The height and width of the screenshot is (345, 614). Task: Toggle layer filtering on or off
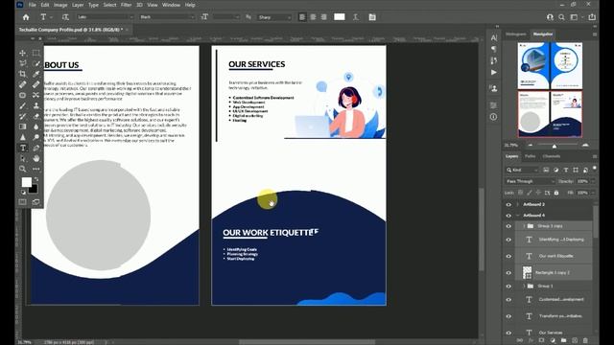(595, 169)
